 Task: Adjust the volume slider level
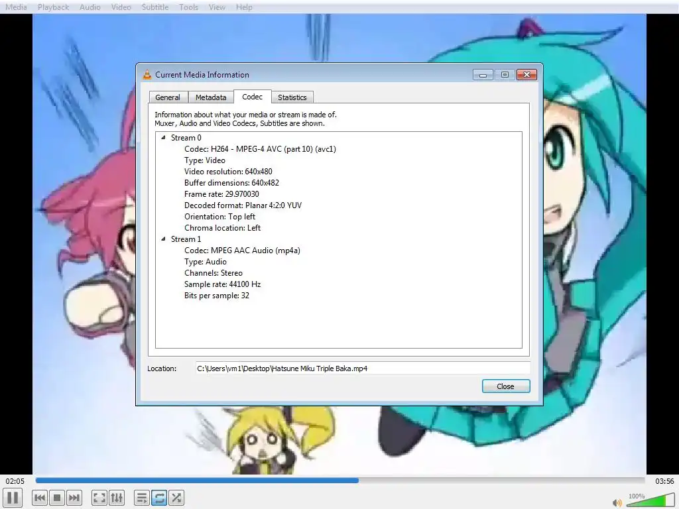(650, 500)
